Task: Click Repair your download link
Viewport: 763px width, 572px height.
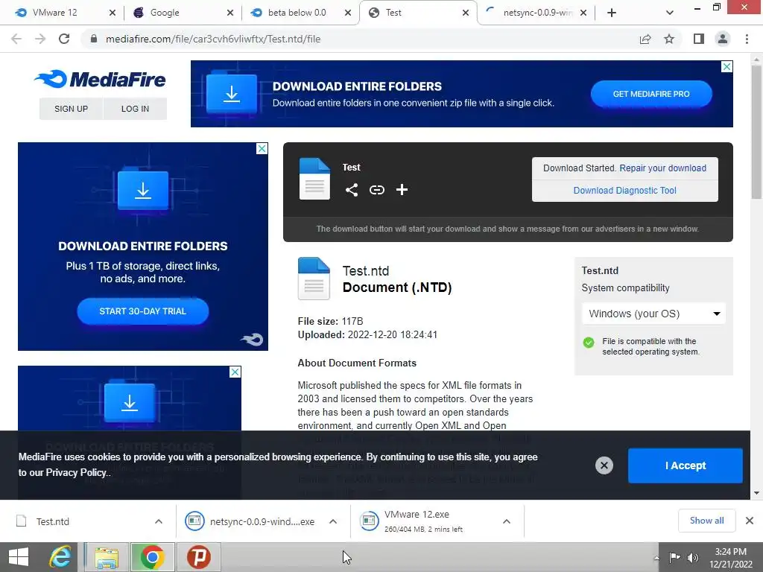Action: (662, 168)
